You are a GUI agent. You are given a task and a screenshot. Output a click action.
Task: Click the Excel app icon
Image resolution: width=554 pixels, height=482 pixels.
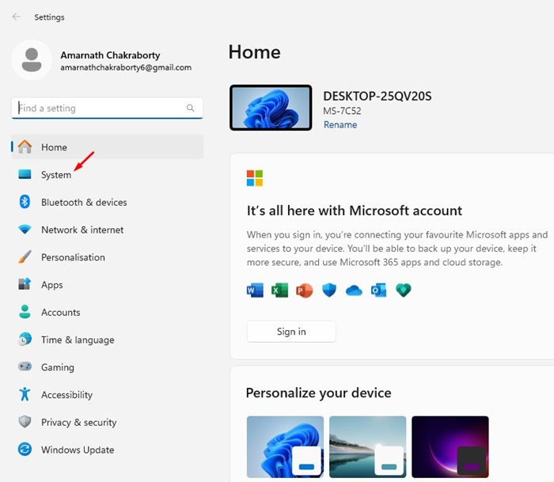[279, 290]
